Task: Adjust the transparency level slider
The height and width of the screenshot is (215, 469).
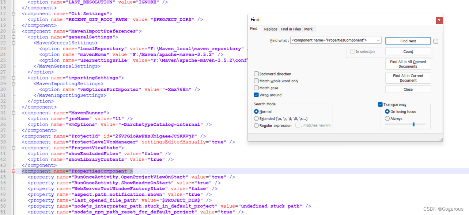Action: pos(414,124)
